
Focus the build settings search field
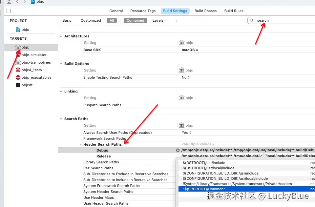[x=281, y=20]
